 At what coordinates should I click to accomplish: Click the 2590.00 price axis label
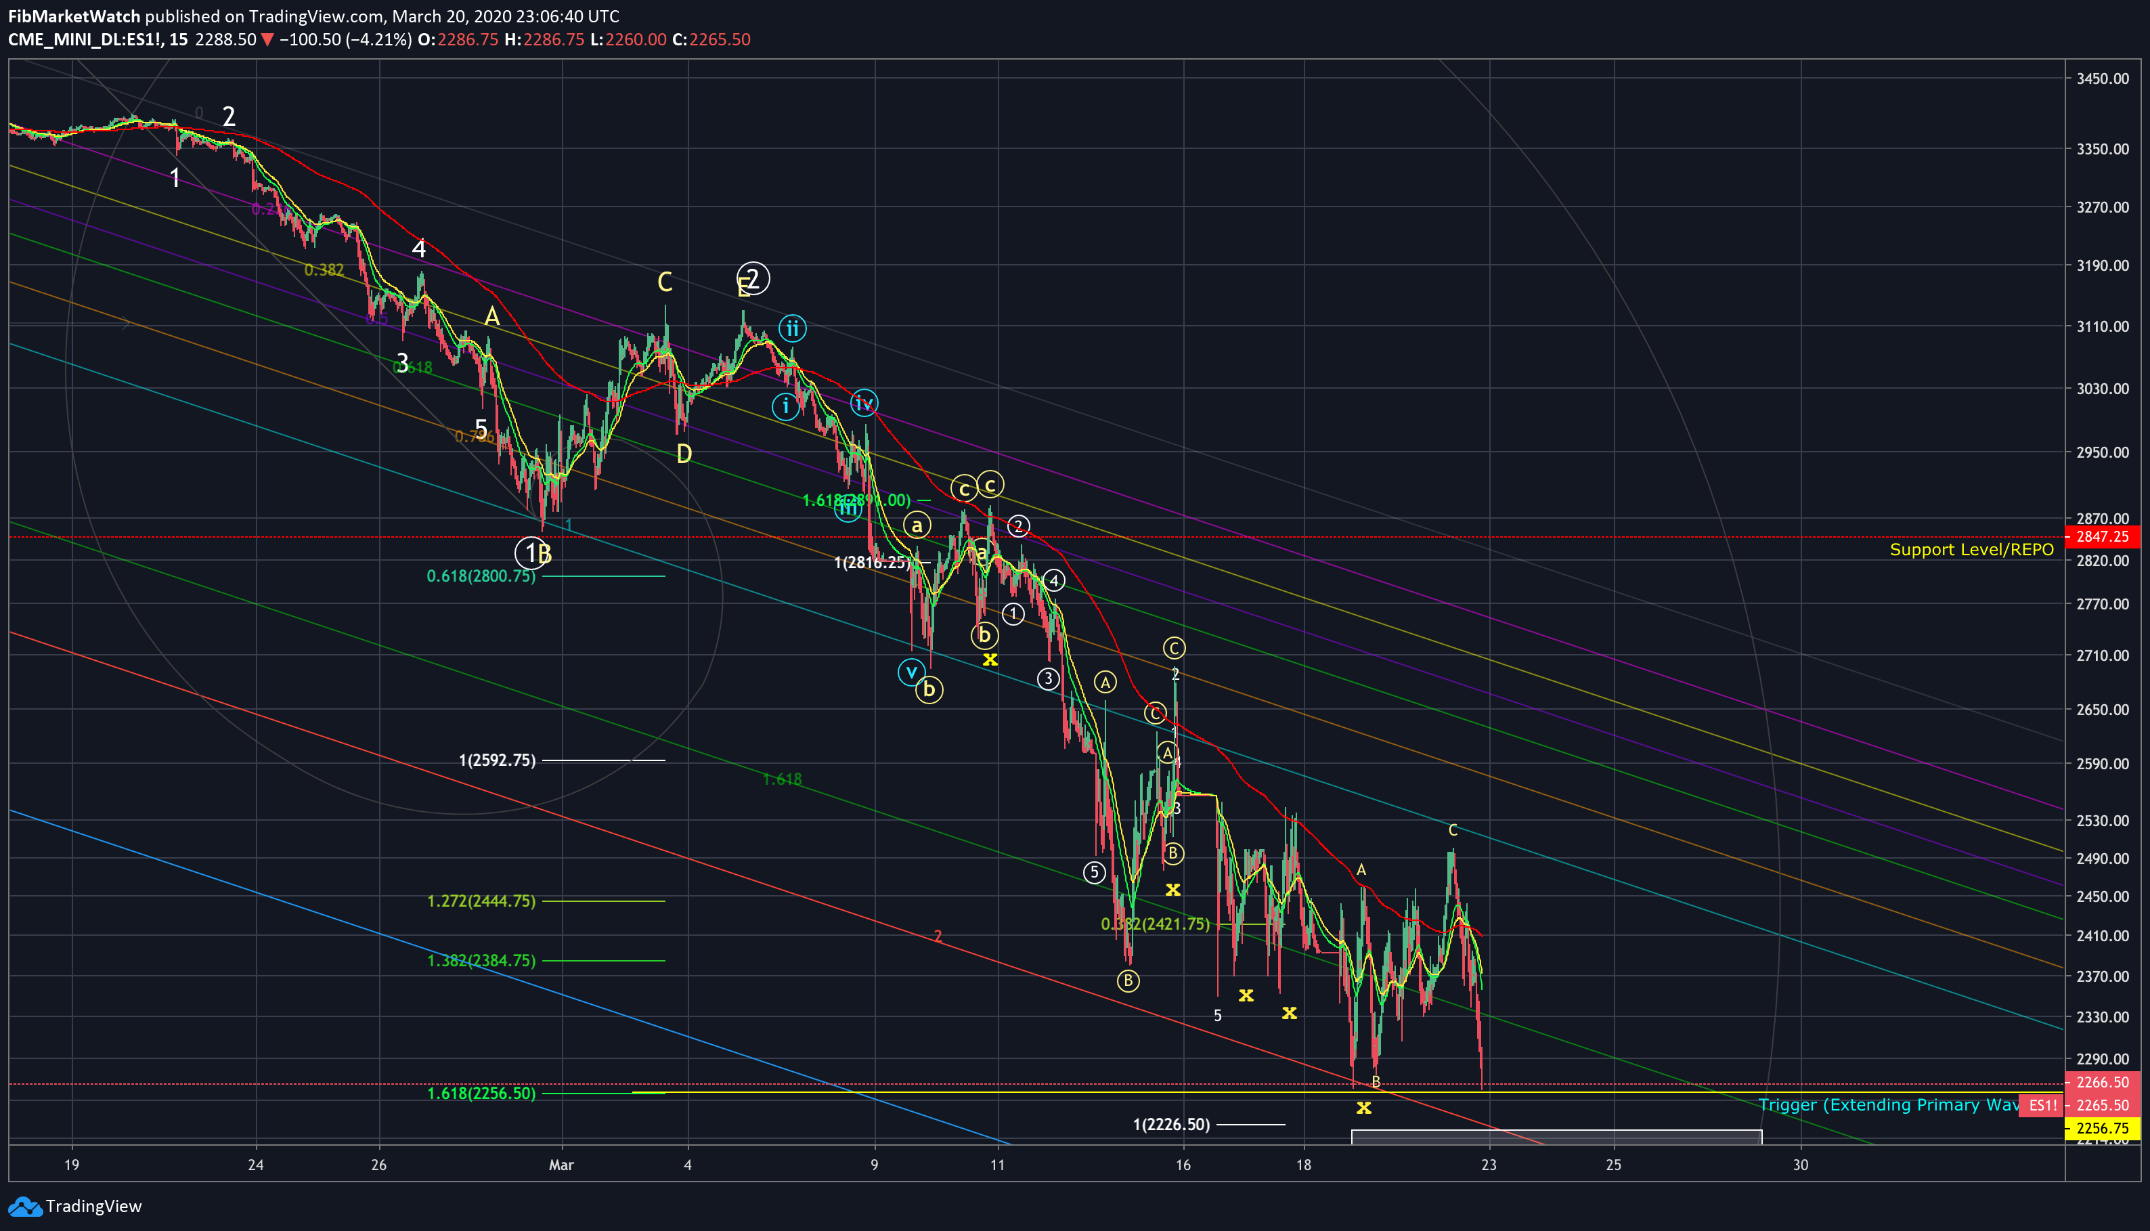pyautogui.click(x=2103, y=764)
